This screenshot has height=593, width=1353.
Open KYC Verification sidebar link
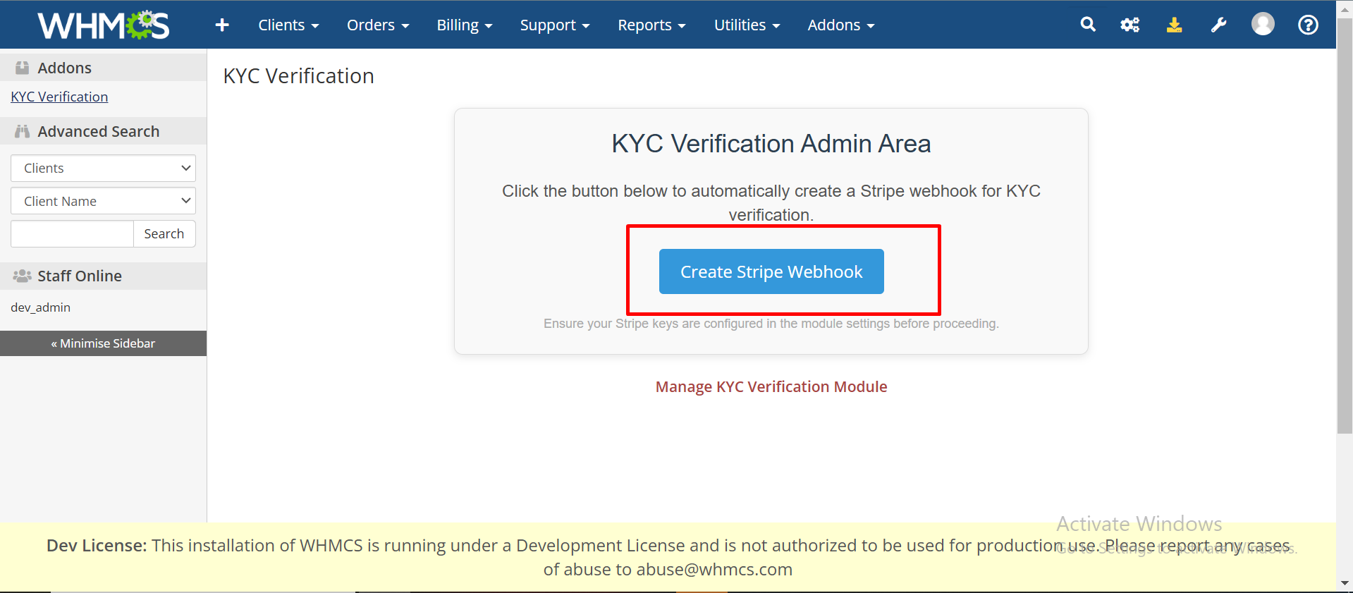59,97
